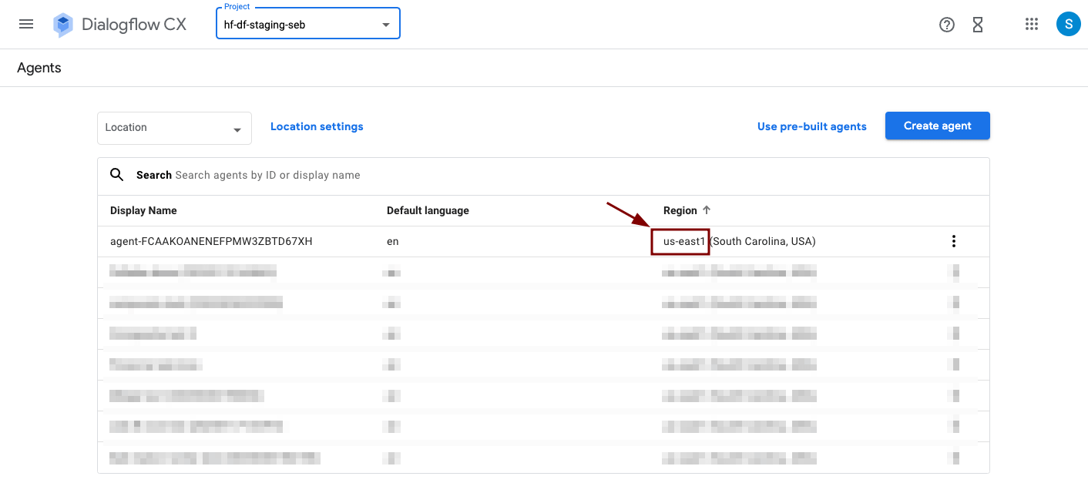Focus the Search agents input field

462,175
